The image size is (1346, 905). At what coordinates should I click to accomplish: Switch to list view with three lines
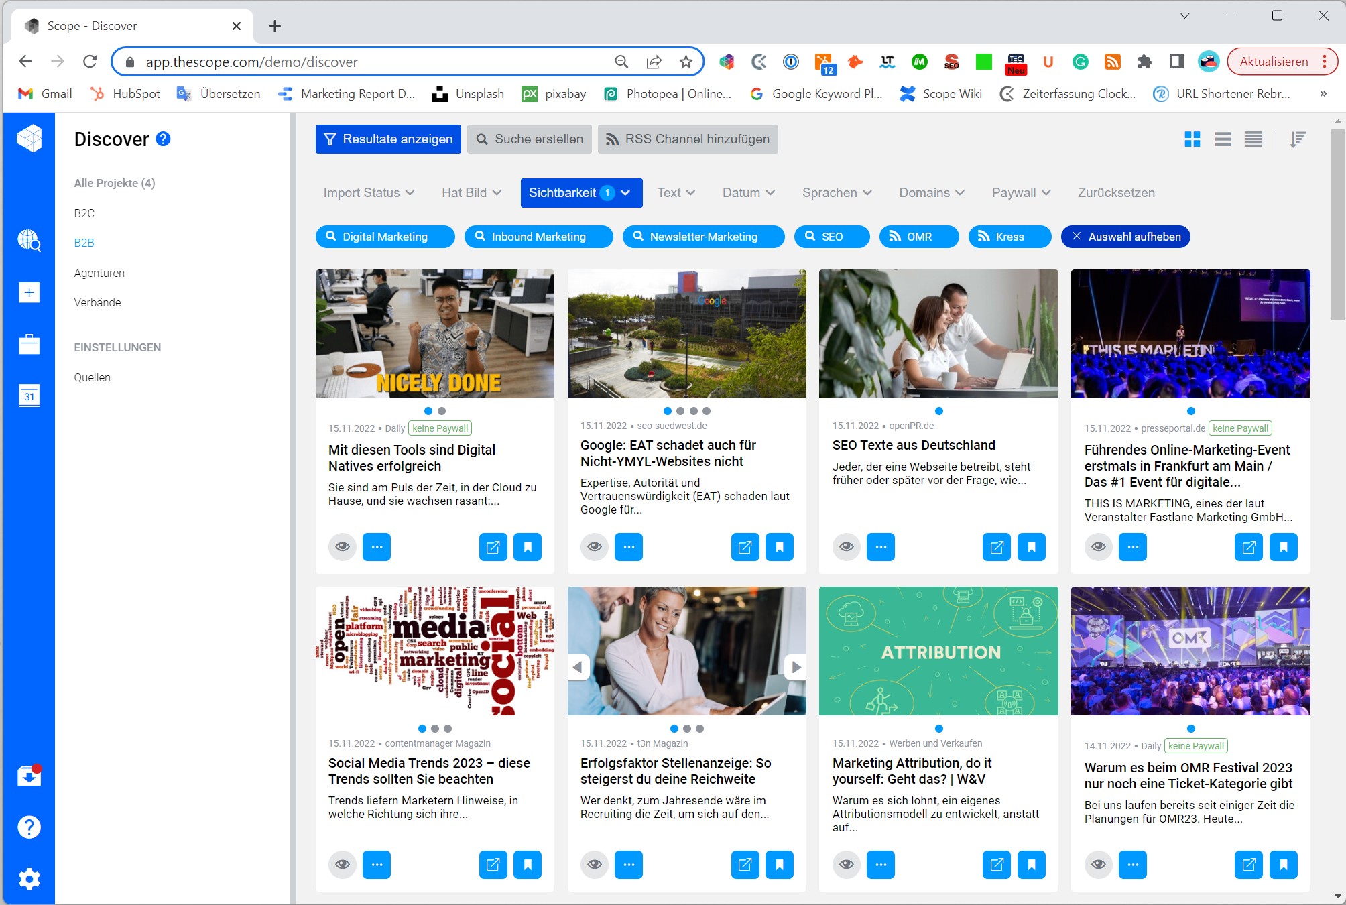[x=1223, y=139]
